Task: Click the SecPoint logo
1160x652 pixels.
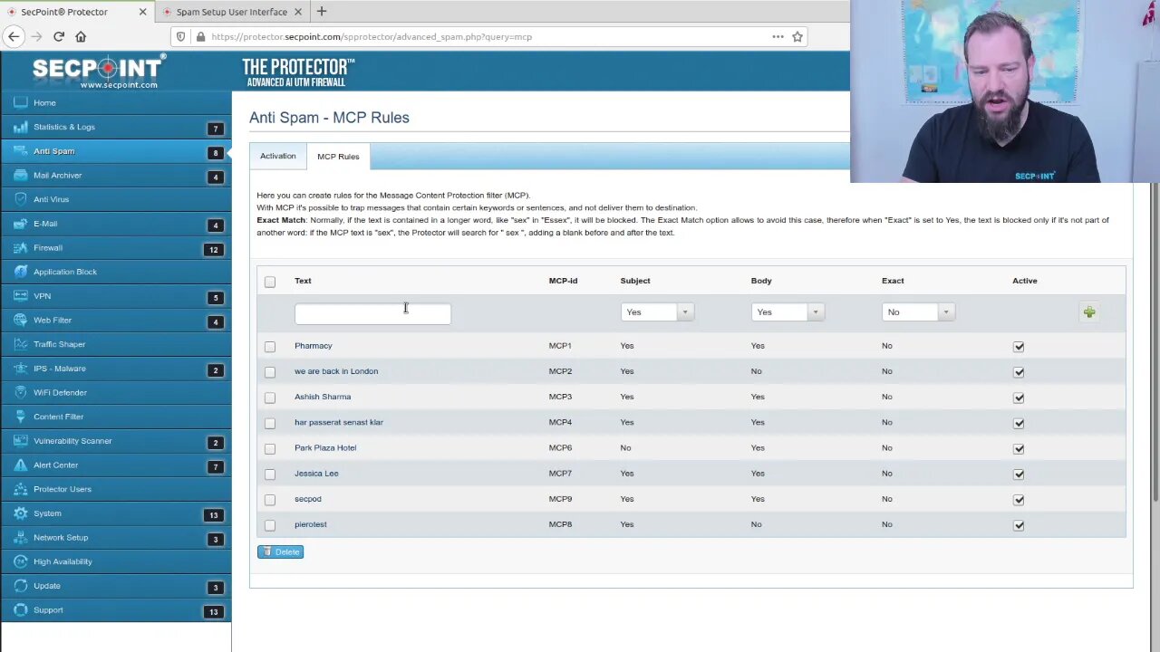Action: tap(100, 71)
